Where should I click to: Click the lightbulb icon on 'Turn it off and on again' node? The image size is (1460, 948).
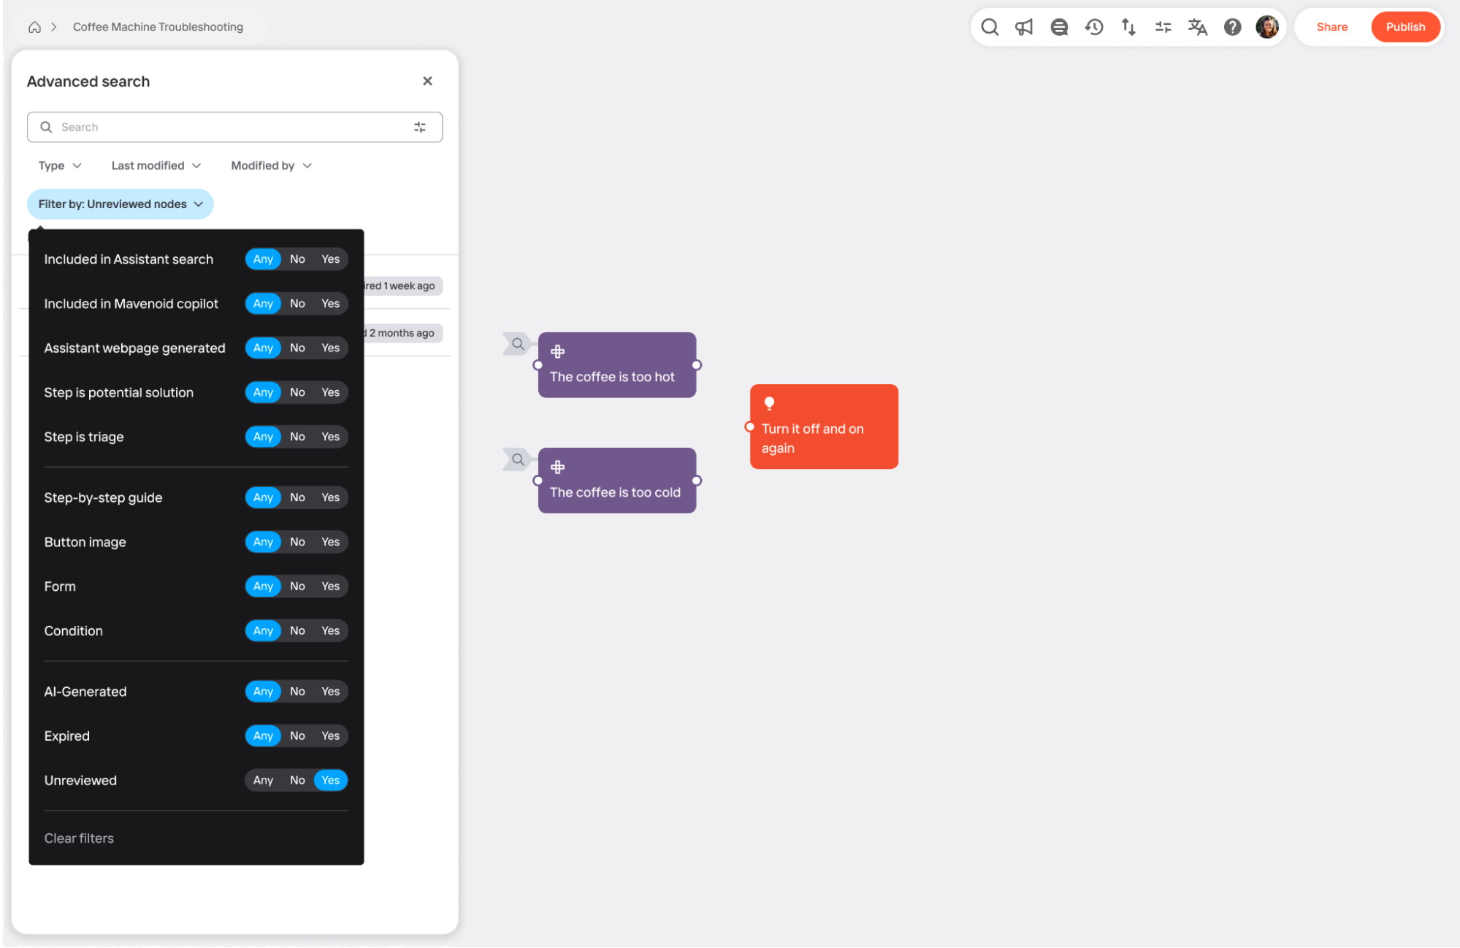tap(769, 403)
